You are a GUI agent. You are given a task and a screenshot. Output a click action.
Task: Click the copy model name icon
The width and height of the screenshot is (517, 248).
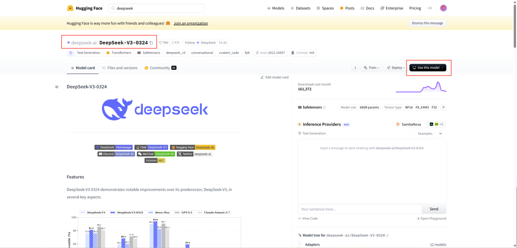151,43
